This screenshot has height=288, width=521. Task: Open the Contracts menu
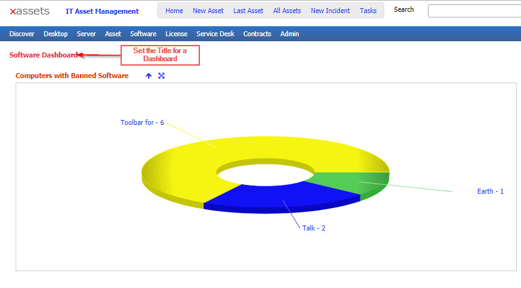[257, 34]
